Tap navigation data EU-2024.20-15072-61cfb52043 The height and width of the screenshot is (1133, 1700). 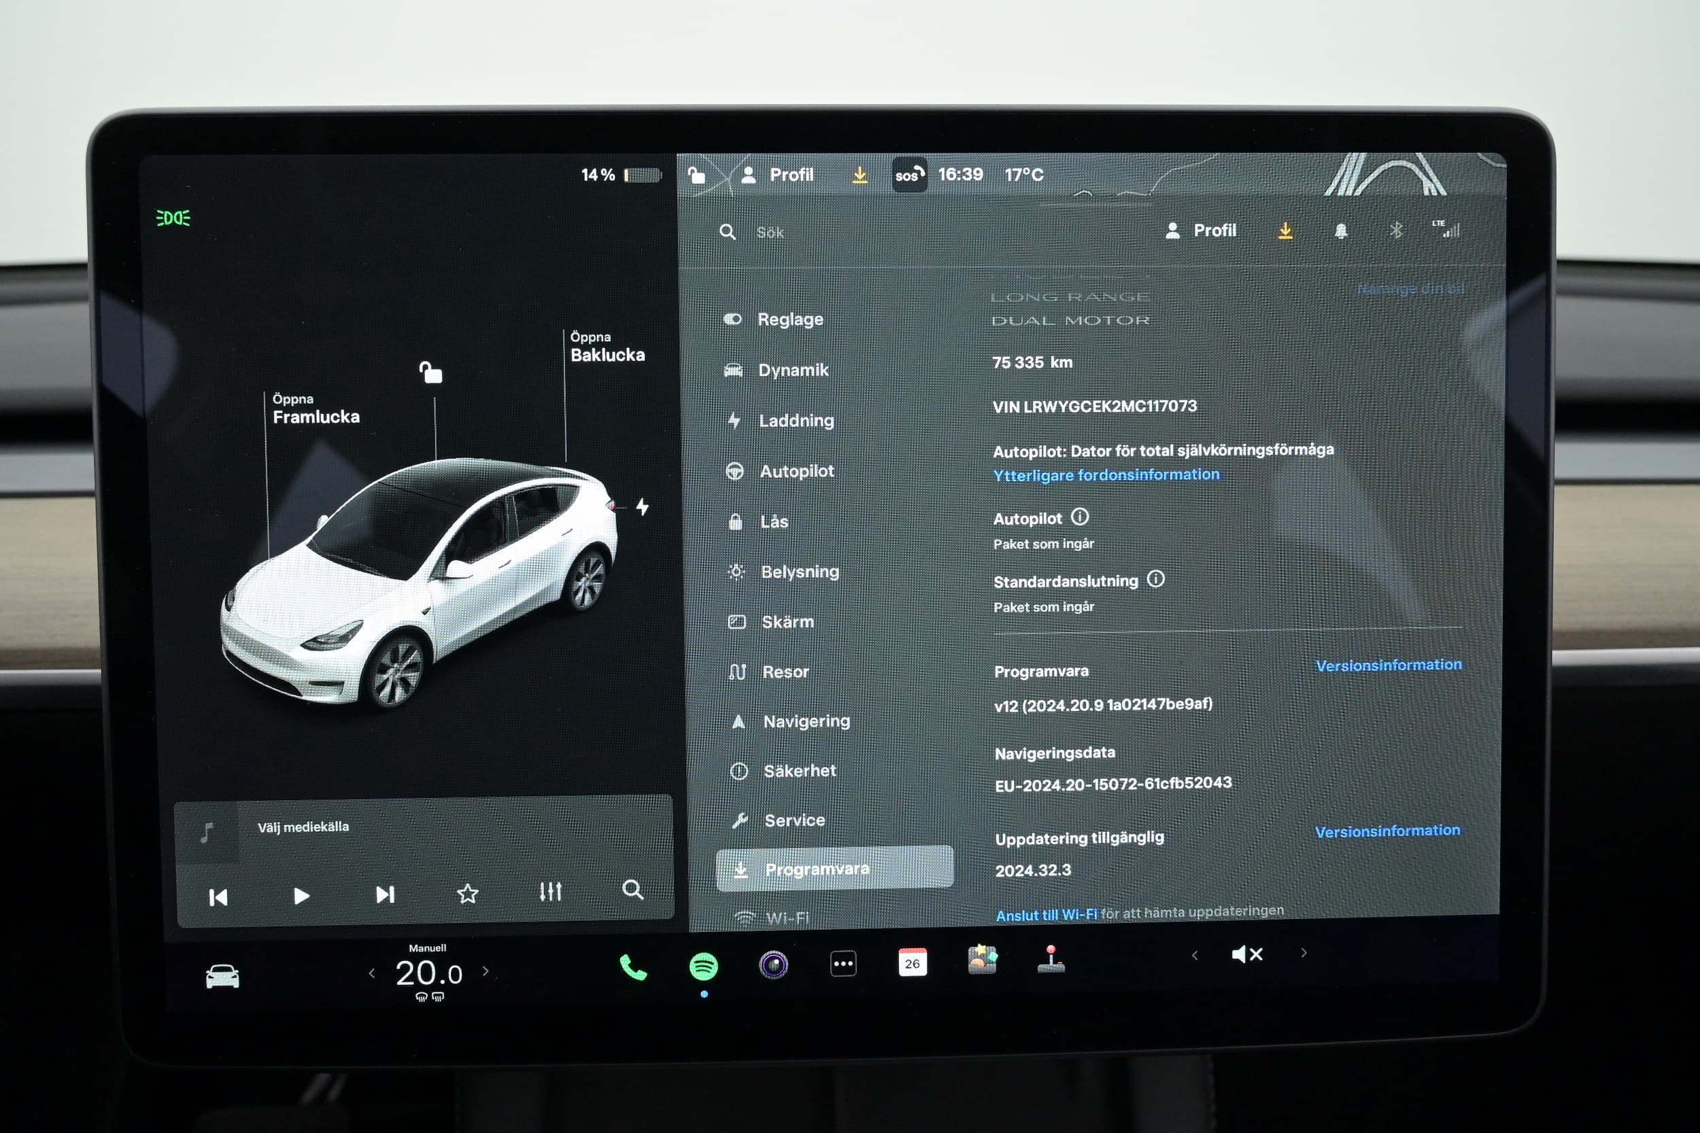tap(1113, 784)
